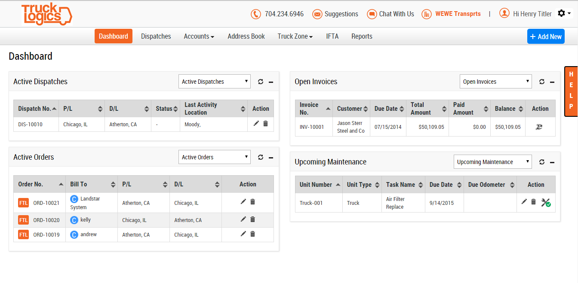The image size is (578, 283).
Task: Delete order ORD-10021 using the trash icon
Action: (252, 201)
